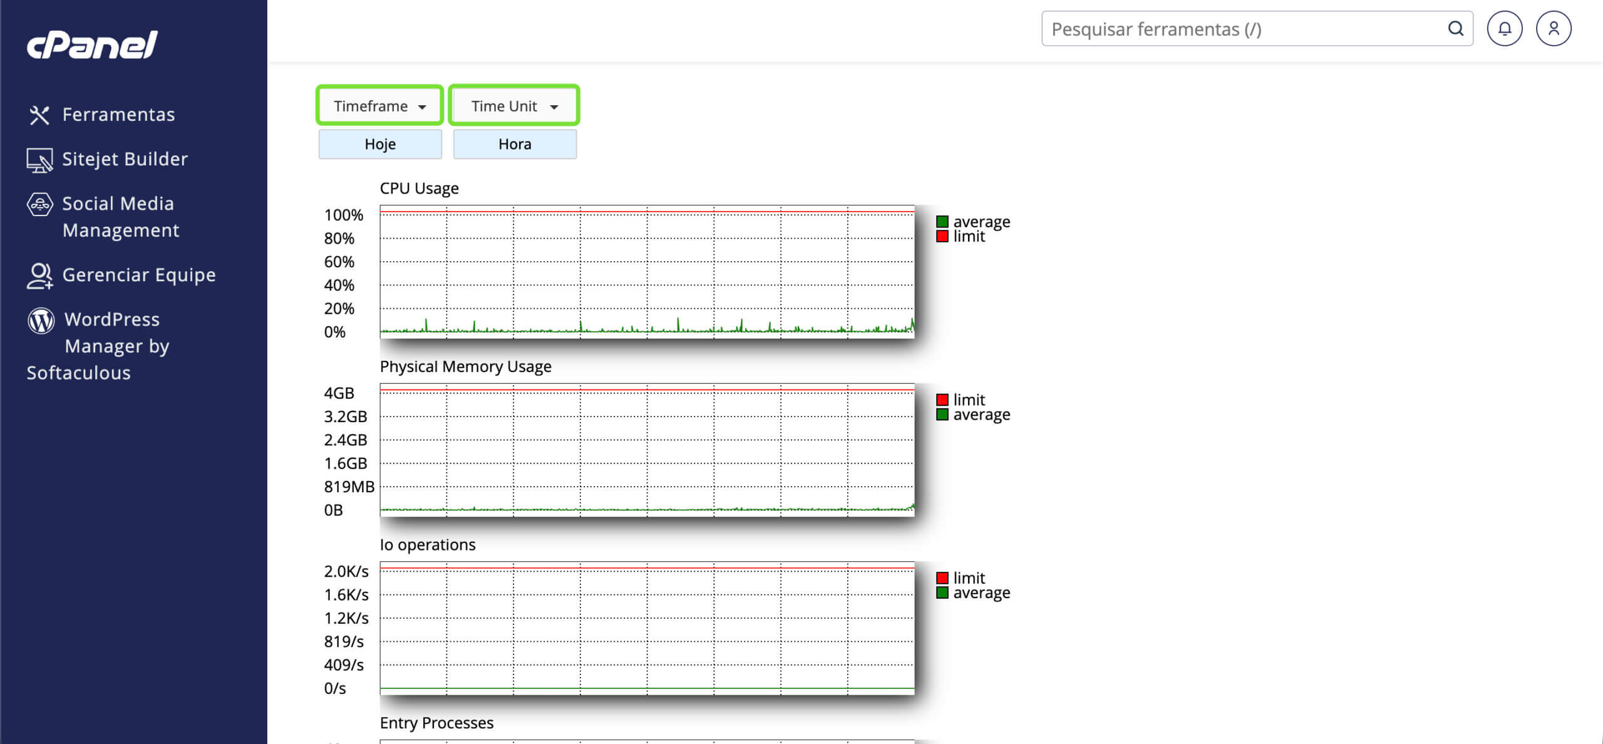Click Physical Memory red limit swatch
Screen dimensions: 1603x744
click(x=942, y=400)
